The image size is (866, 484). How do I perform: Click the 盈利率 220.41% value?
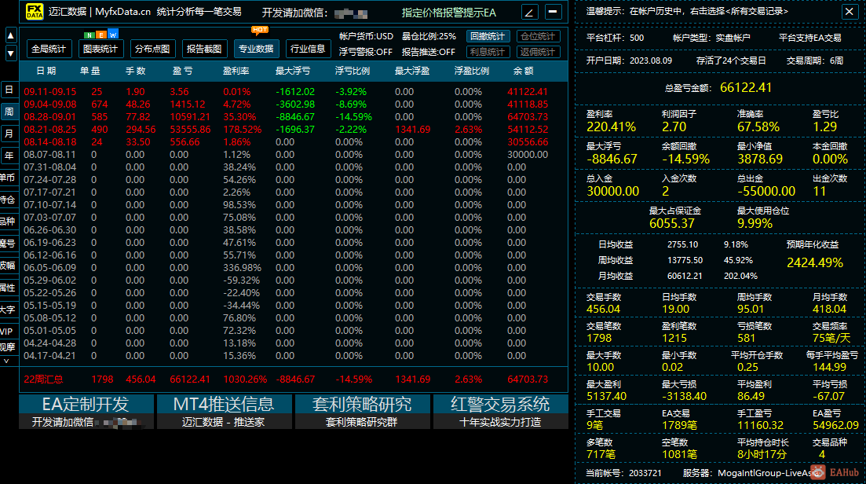point(611,126)
